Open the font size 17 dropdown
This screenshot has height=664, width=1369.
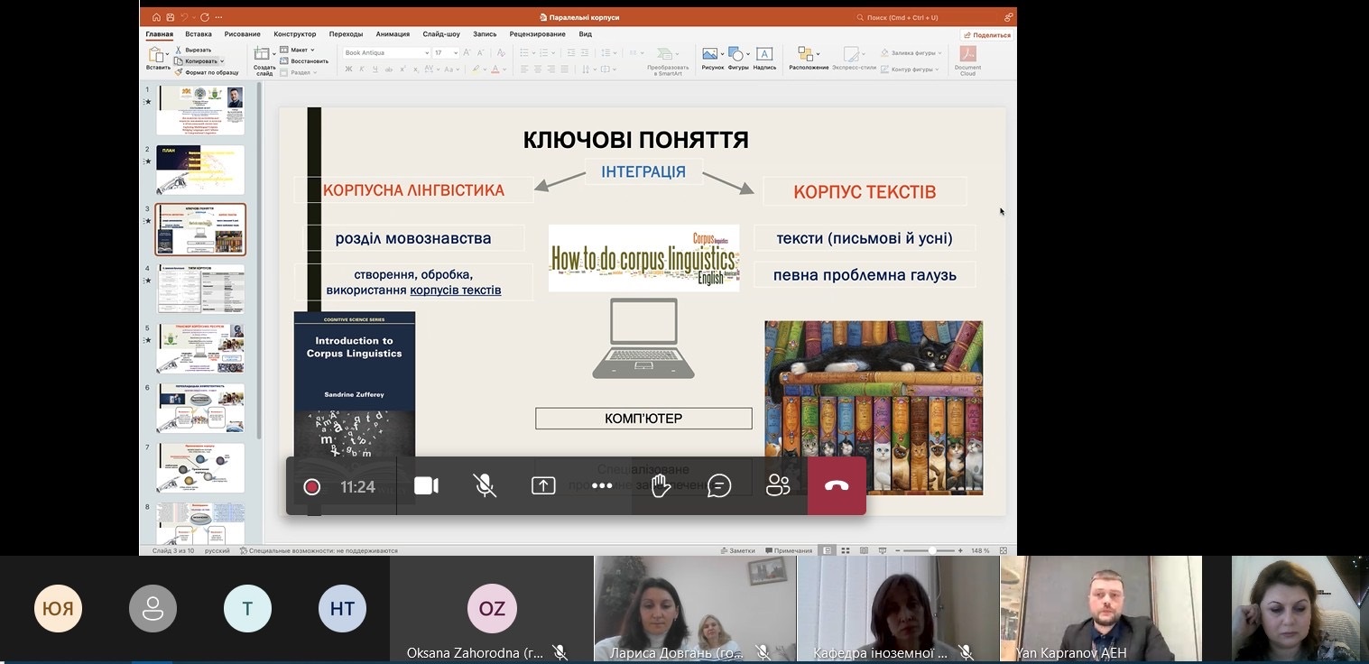pos(456,53)
